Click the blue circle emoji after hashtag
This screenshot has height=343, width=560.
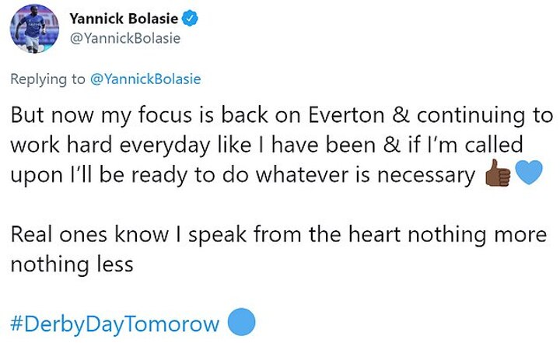tap(241, 321)
